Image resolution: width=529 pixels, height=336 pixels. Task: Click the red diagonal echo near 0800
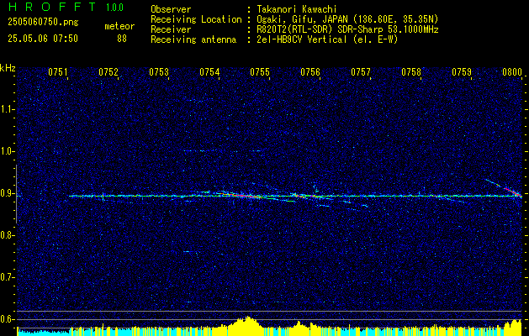pos(513,192)
